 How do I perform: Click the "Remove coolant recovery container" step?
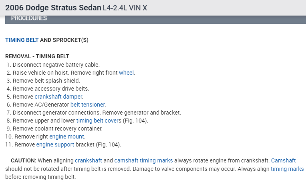(58, 129)
